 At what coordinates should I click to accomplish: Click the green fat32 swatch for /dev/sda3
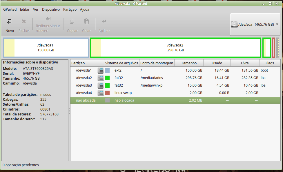click(x=107, y=85)
